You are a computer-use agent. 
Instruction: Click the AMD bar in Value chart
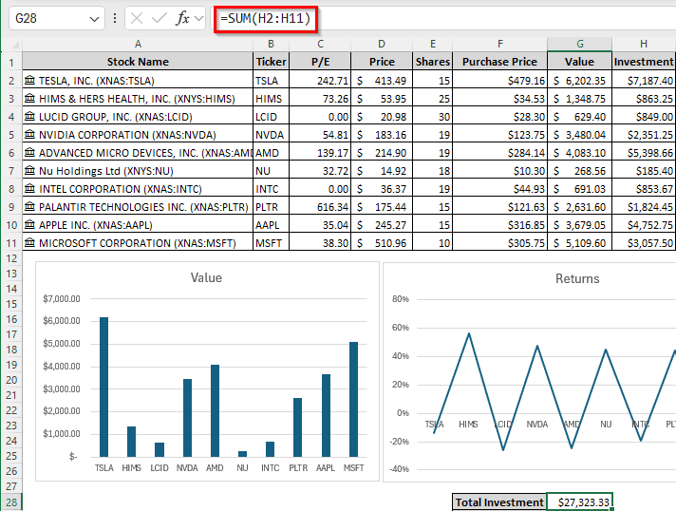[x=215, y=410]
